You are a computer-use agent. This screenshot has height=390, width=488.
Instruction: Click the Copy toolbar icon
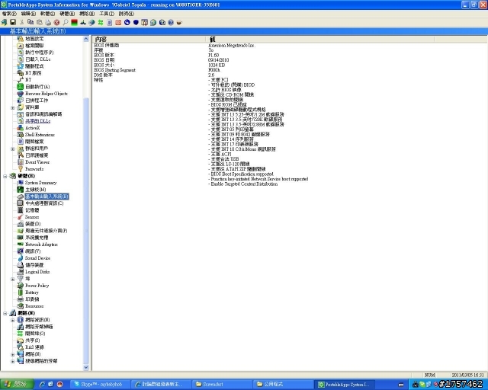(x=30, y=22)
